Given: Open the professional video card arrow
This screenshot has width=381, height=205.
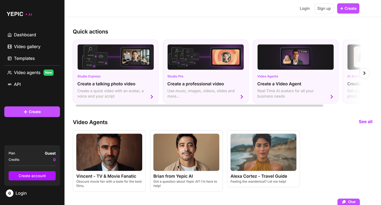Looking at the screenshot, I should point(242,97).
